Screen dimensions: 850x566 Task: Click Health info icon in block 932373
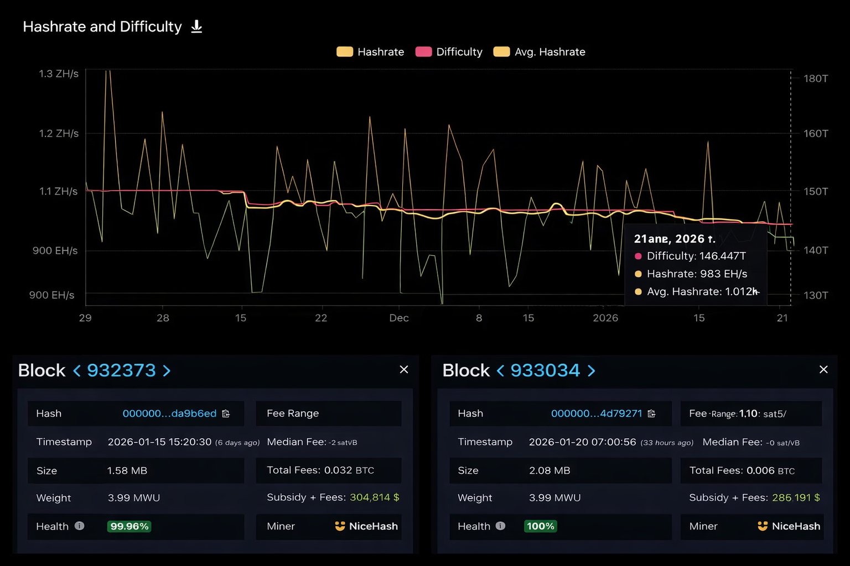80,526
